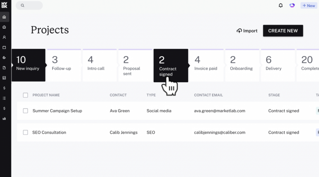Viewport: 319px width, 177px height.
Task: Select the New inquiry stage tab
Action: coord(29,65)
